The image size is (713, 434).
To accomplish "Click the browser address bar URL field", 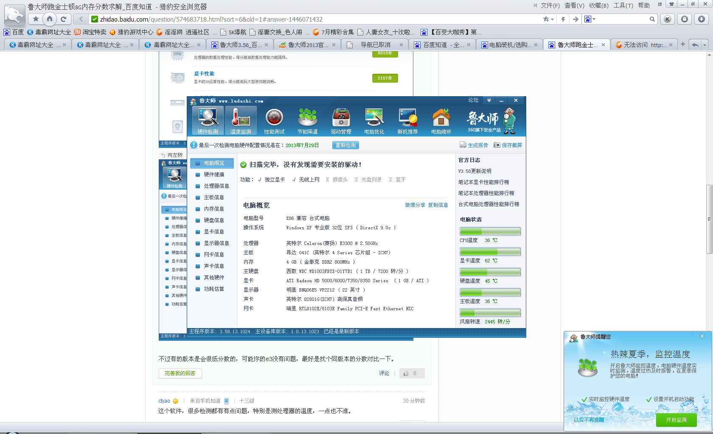I will coord(314,19).
